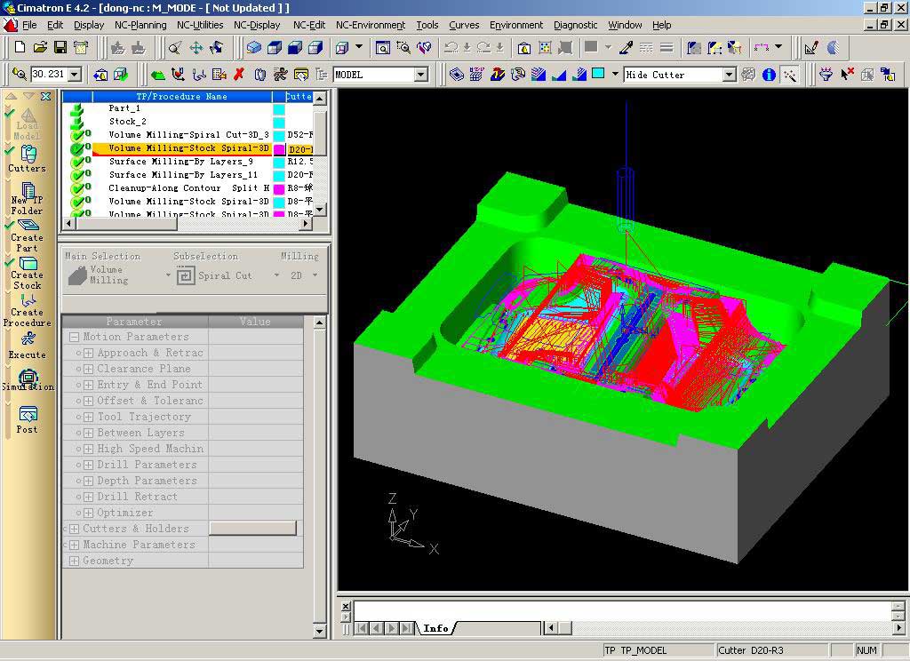This screenshot has width=910, height=661.
Task: Collapse the Motion Parameters section
Action: [75, 338]
